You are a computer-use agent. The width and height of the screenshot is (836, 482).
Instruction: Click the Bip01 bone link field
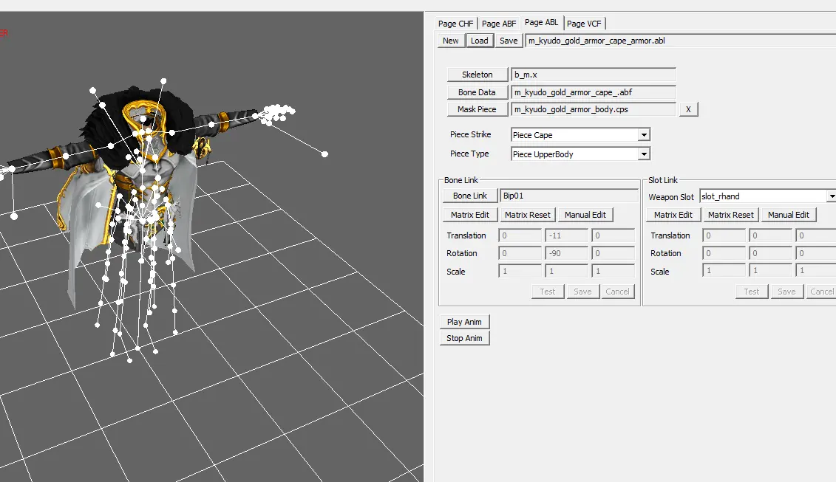click(x=569, y=196)
